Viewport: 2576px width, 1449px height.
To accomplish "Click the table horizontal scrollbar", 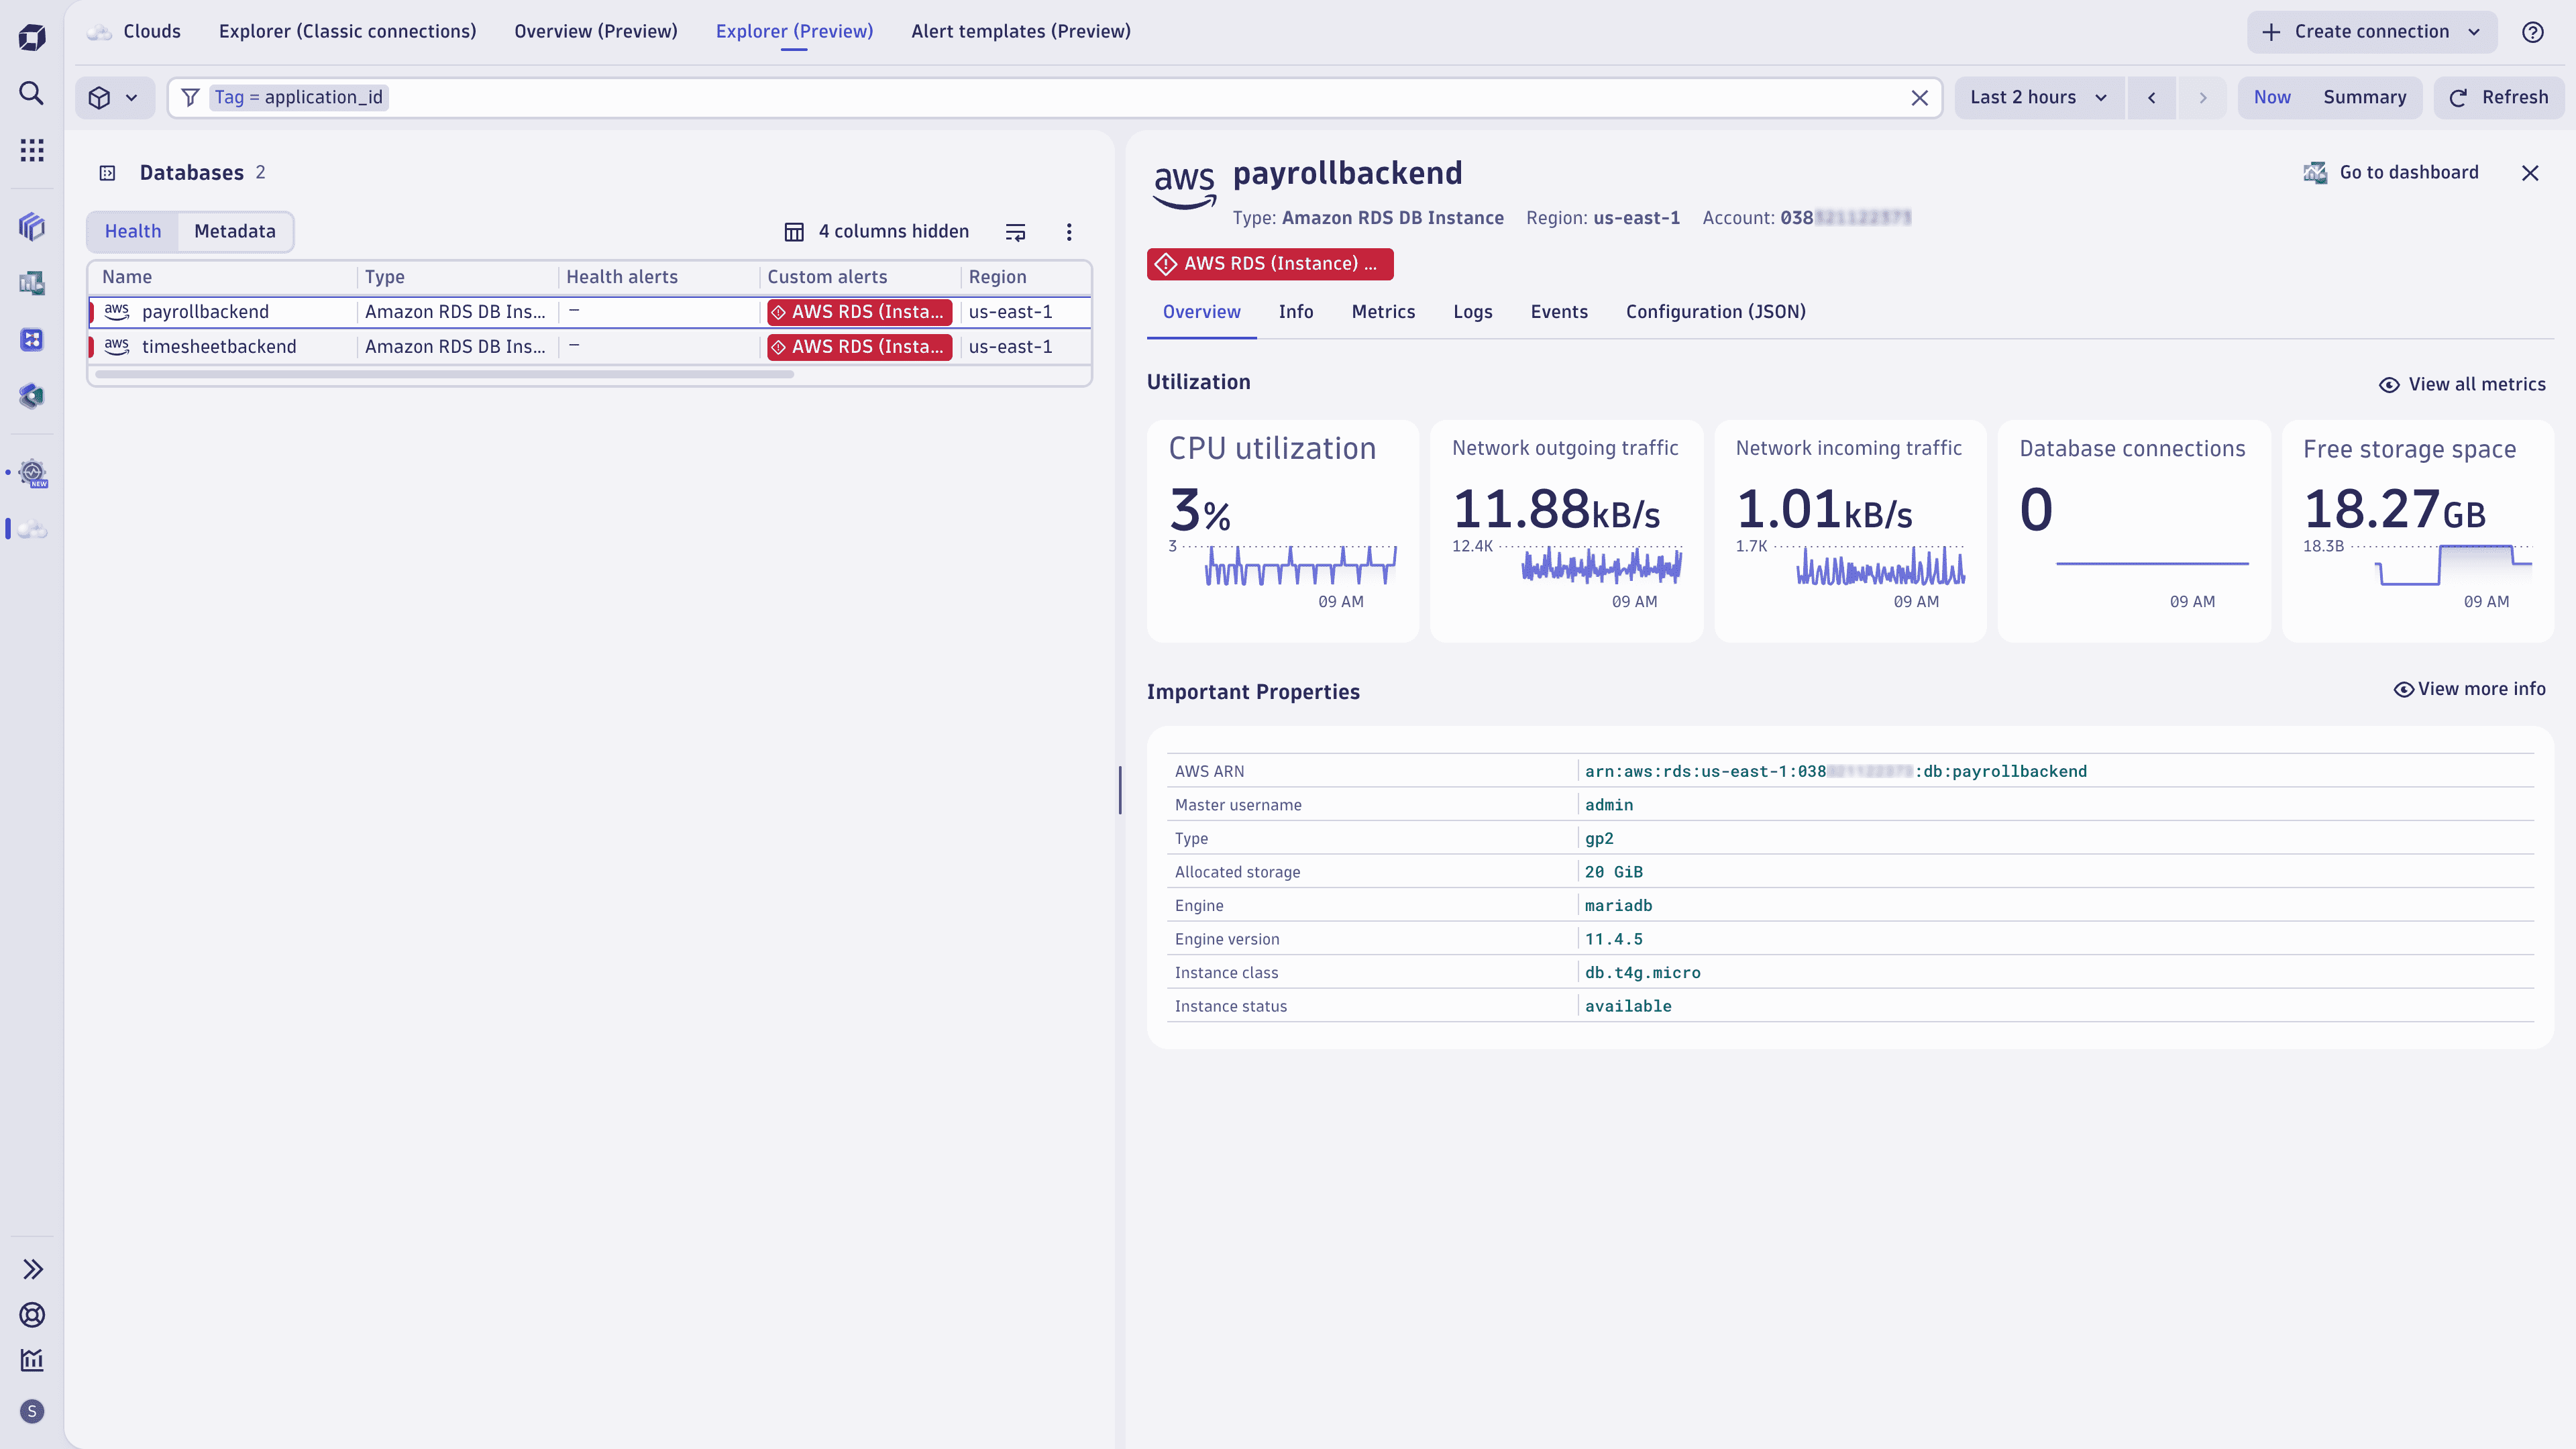I will [x=444, y=375].
